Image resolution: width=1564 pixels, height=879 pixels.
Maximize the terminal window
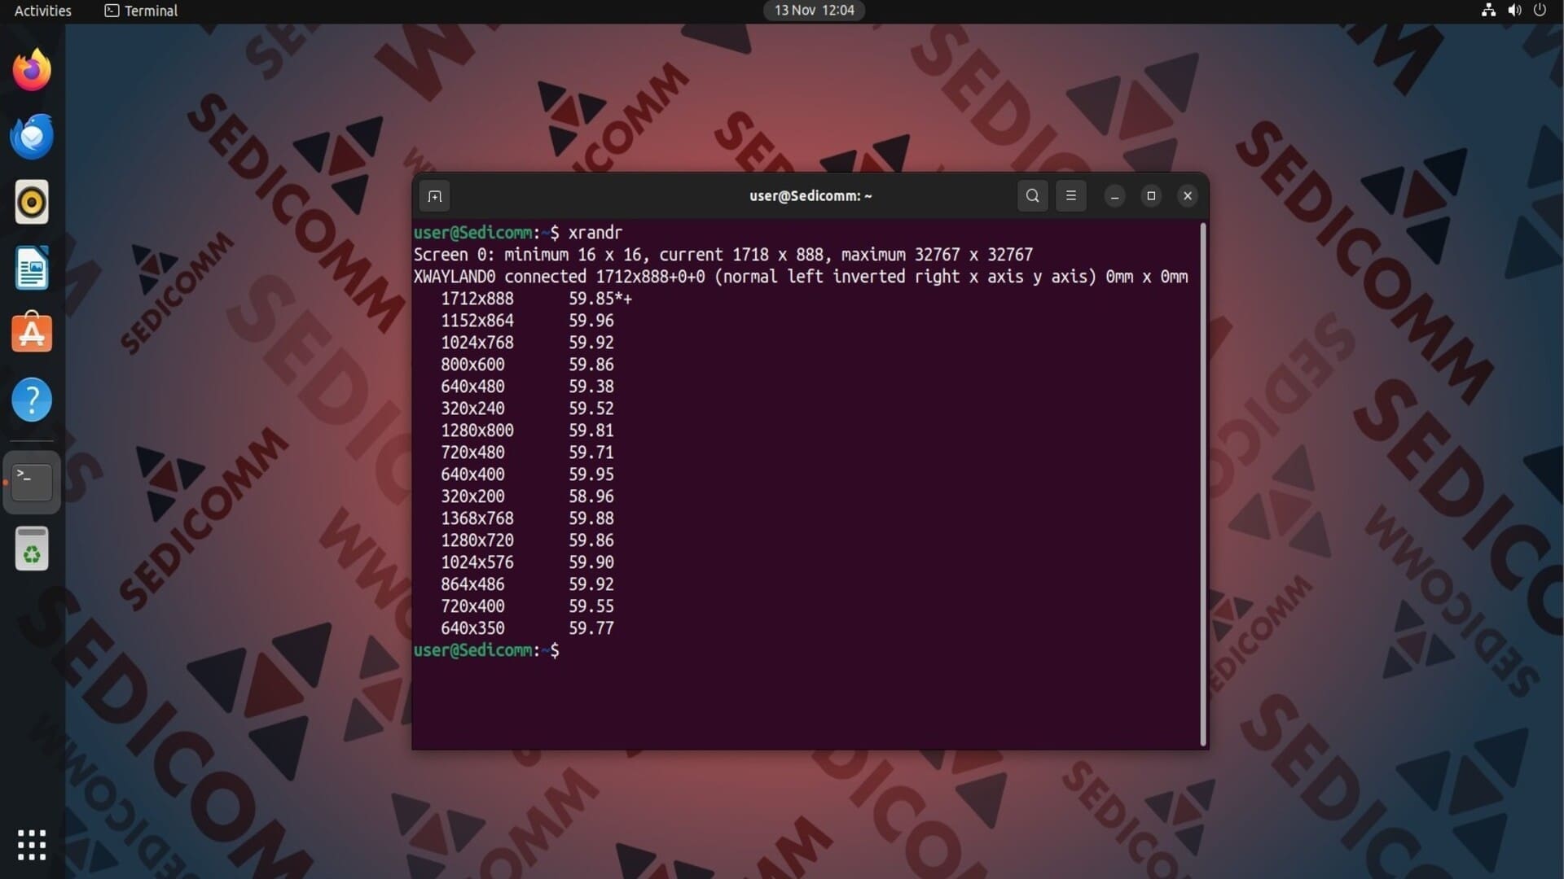tap(1151, 196)
